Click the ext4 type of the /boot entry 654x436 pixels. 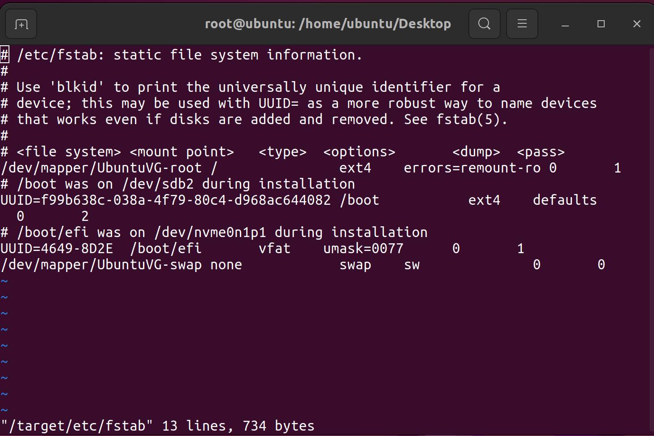tap(484, 200)
